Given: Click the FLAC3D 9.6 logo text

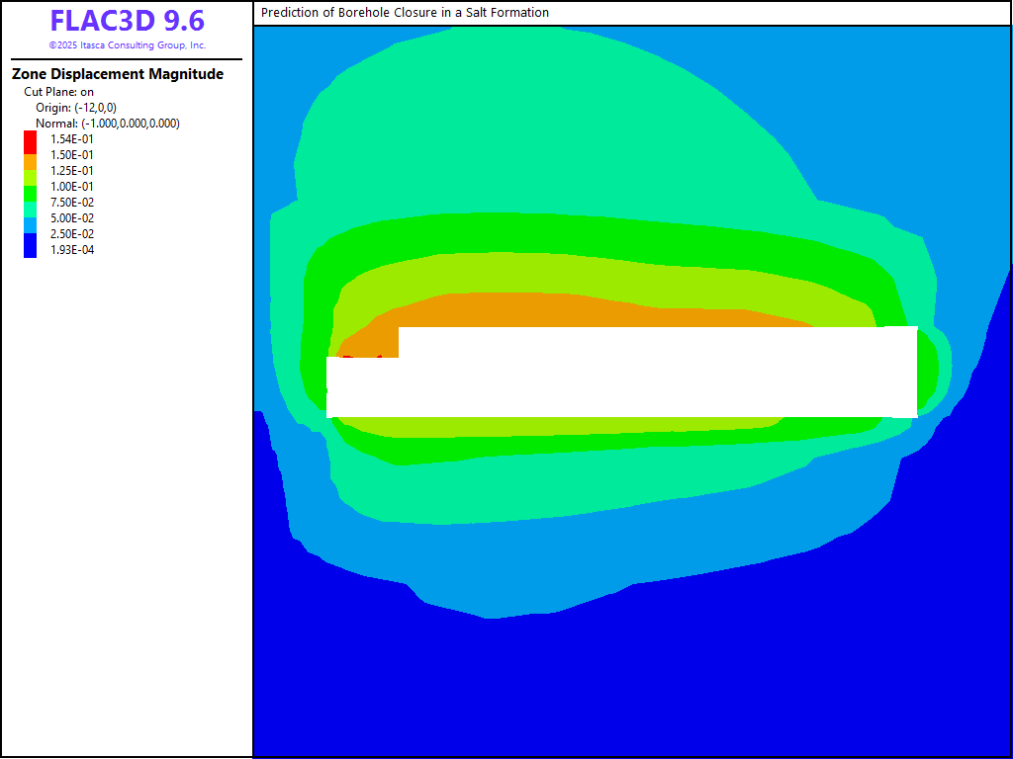Looking at the screenshot, I should 127,21.
